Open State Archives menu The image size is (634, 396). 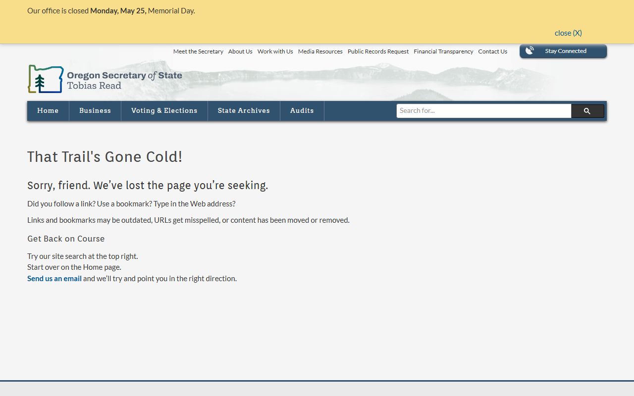(244, 111)
